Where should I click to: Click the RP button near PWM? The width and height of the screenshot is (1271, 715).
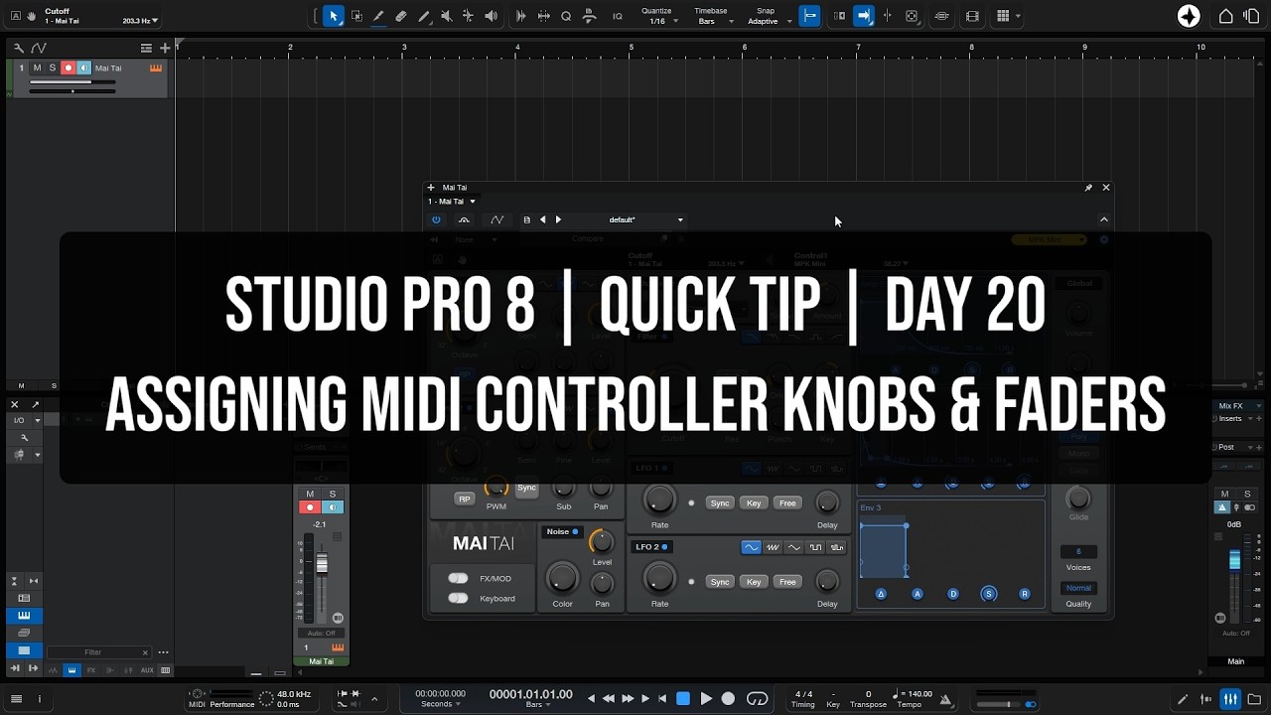pyautogui.click(x=464, y=500)
